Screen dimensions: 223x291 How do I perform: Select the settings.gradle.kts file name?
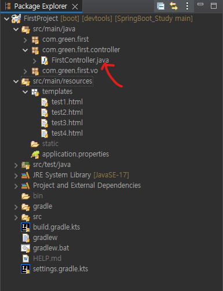tap(60, 269)
